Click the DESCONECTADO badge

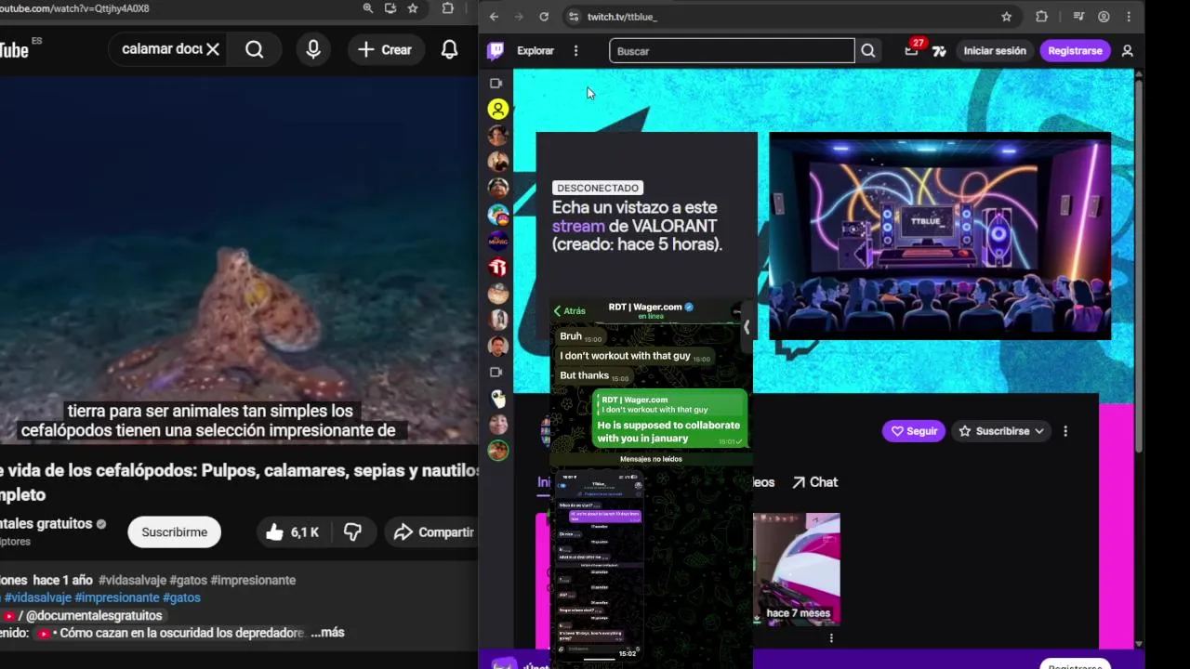point(598,188)
